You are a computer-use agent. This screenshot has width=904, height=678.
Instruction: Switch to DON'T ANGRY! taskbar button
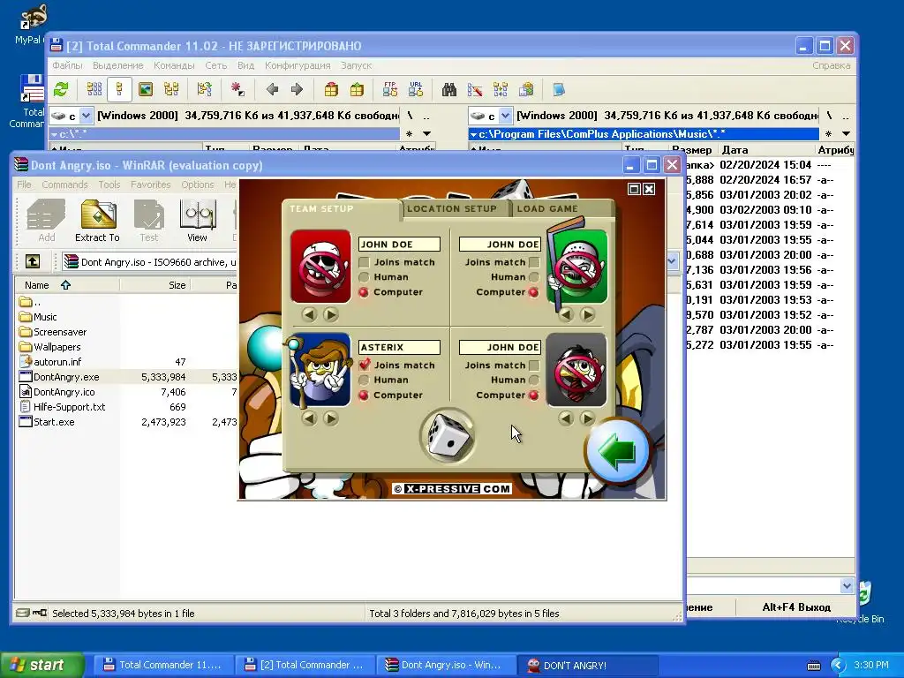coord(587,665)
